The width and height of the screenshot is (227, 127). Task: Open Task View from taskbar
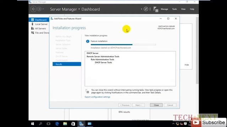[x=49, y=124]
